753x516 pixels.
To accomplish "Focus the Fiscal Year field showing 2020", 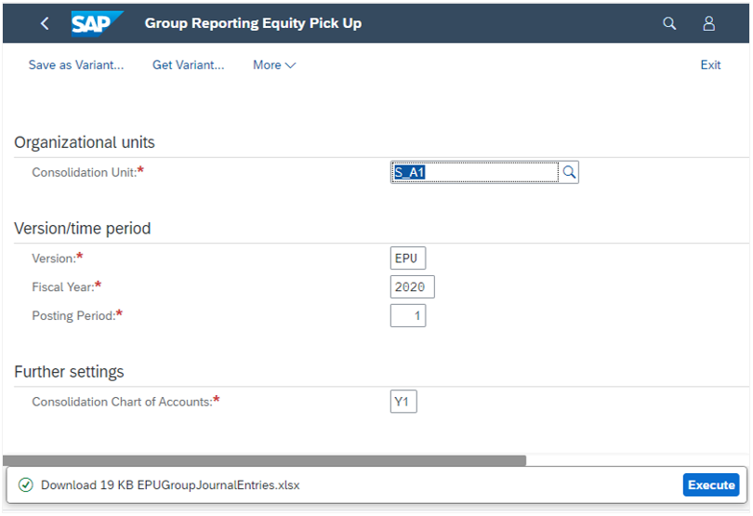I will pyautogui.click(x=412, y=287).
